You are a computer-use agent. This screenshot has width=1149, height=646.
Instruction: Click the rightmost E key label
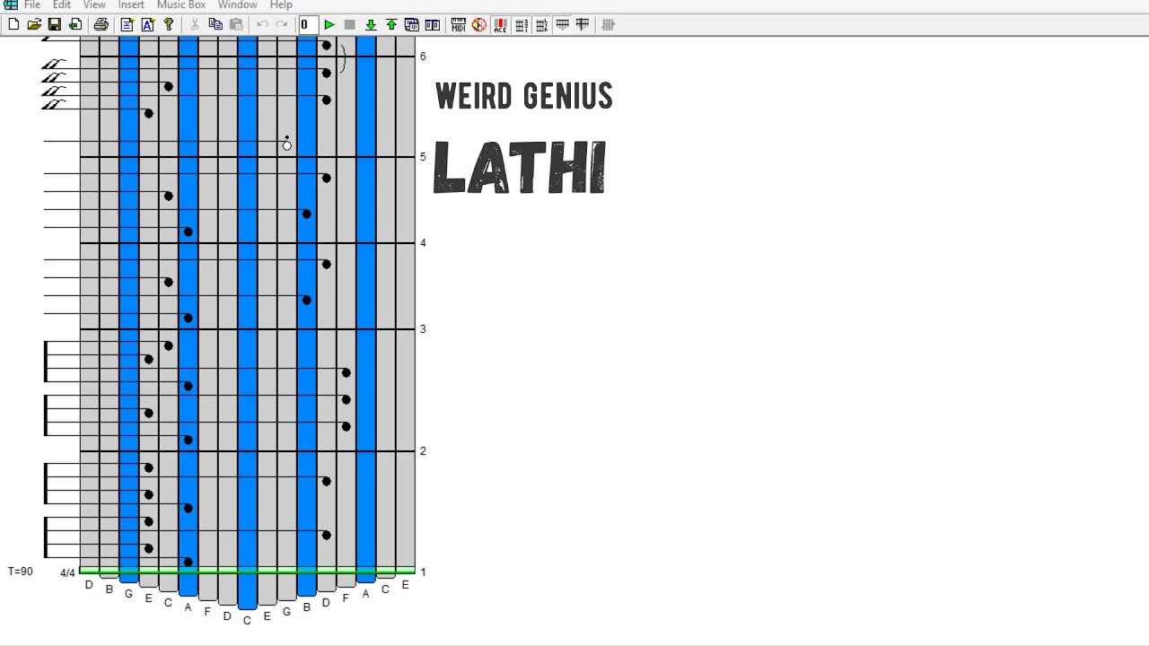pyautogui.click(x=405, y=585)
